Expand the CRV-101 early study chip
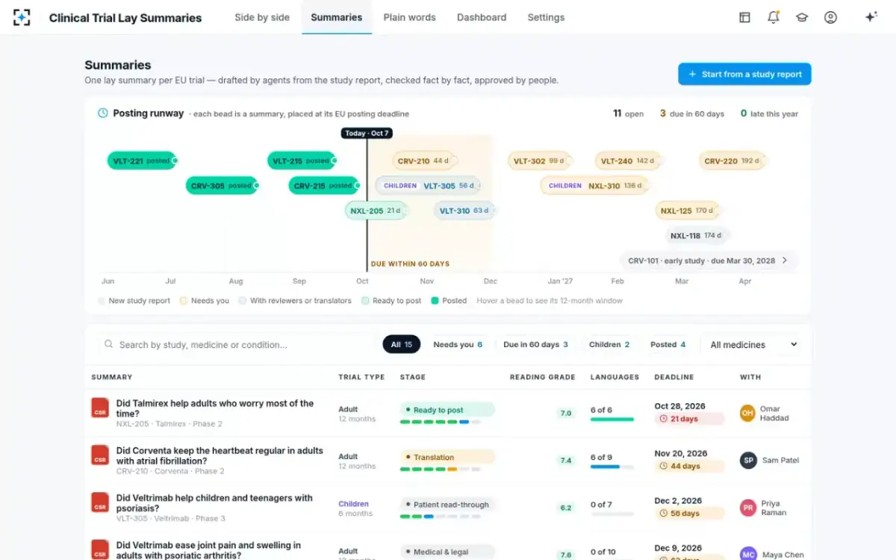Viewport: 896px width, 560px height. click(709, 261)
